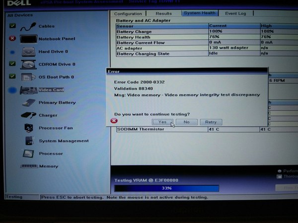Open the Event Log tab

point(235,13)
